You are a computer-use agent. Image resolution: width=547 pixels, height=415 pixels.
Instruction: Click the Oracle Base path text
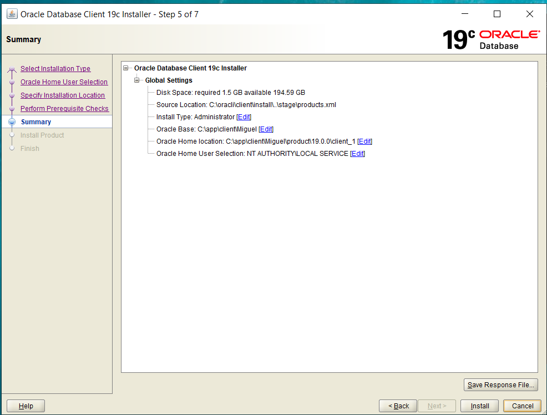point(206,129)
